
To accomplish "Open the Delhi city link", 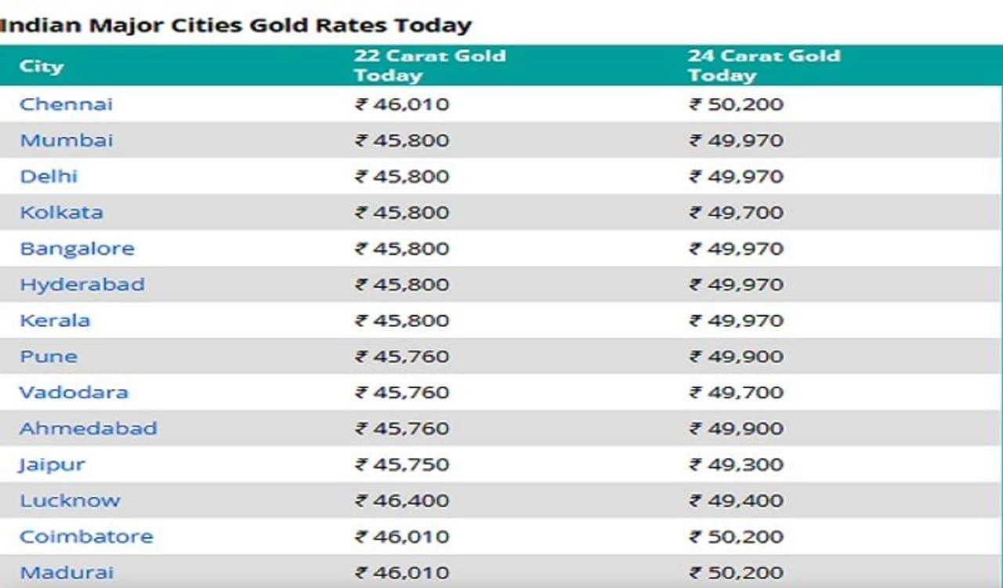I will [x=49, y=176].
